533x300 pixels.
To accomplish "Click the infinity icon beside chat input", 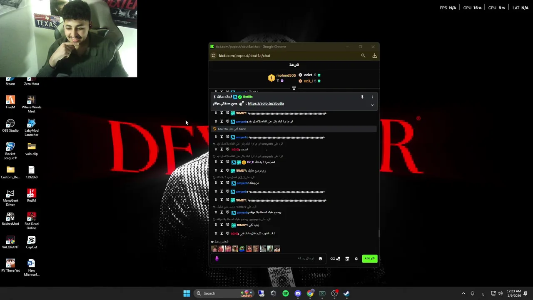I will (x=333, y=259).
